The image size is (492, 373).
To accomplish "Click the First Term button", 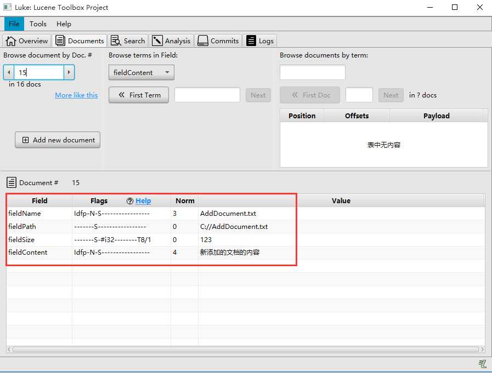I will coord(139,95).
